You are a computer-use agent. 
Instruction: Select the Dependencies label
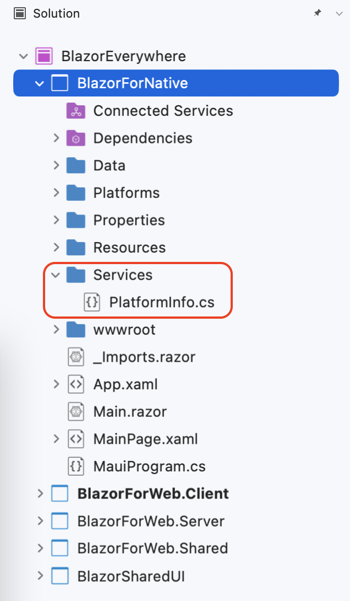(143, 138)
